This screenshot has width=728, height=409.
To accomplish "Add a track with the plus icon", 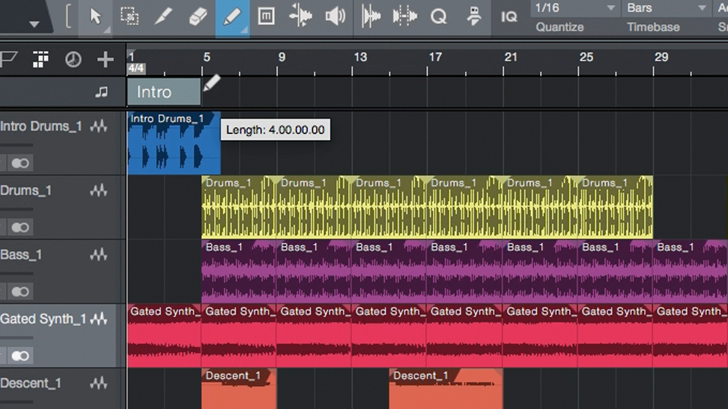I will (x=106, y=59).
